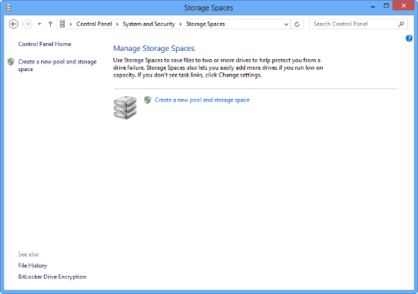Expand the chevron after System and Security
This screenshot has height=294, width=418.
(x=180, y=24)
